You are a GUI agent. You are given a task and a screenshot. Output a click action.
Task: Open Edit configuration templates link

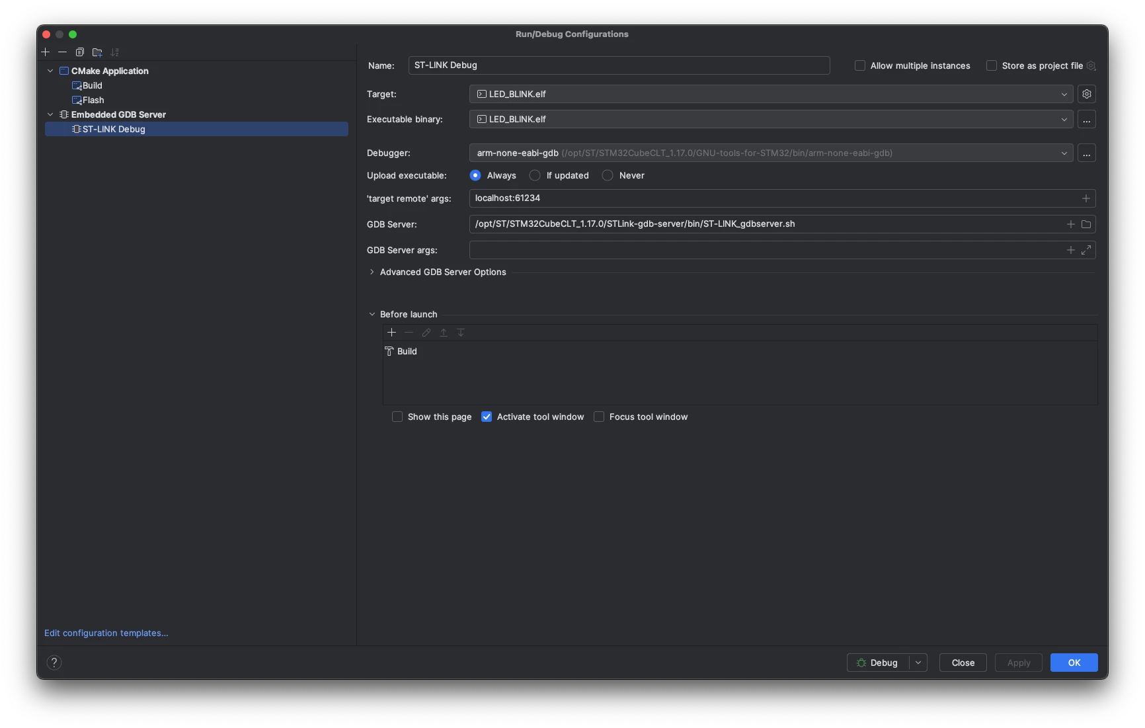pos(106,633)
